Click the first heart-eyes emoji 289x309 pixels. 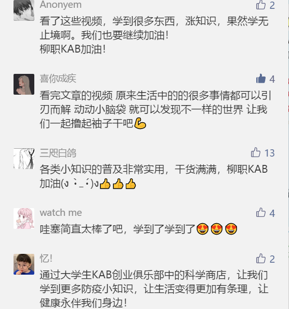(x=203, y=229)
